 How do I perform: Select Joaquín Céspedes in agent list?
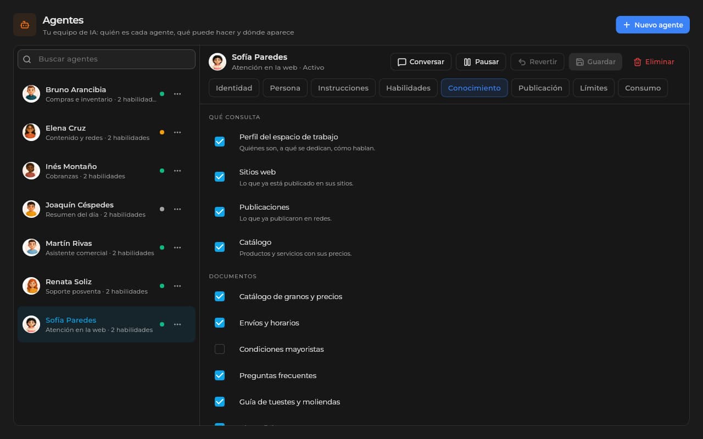point(107,209)
